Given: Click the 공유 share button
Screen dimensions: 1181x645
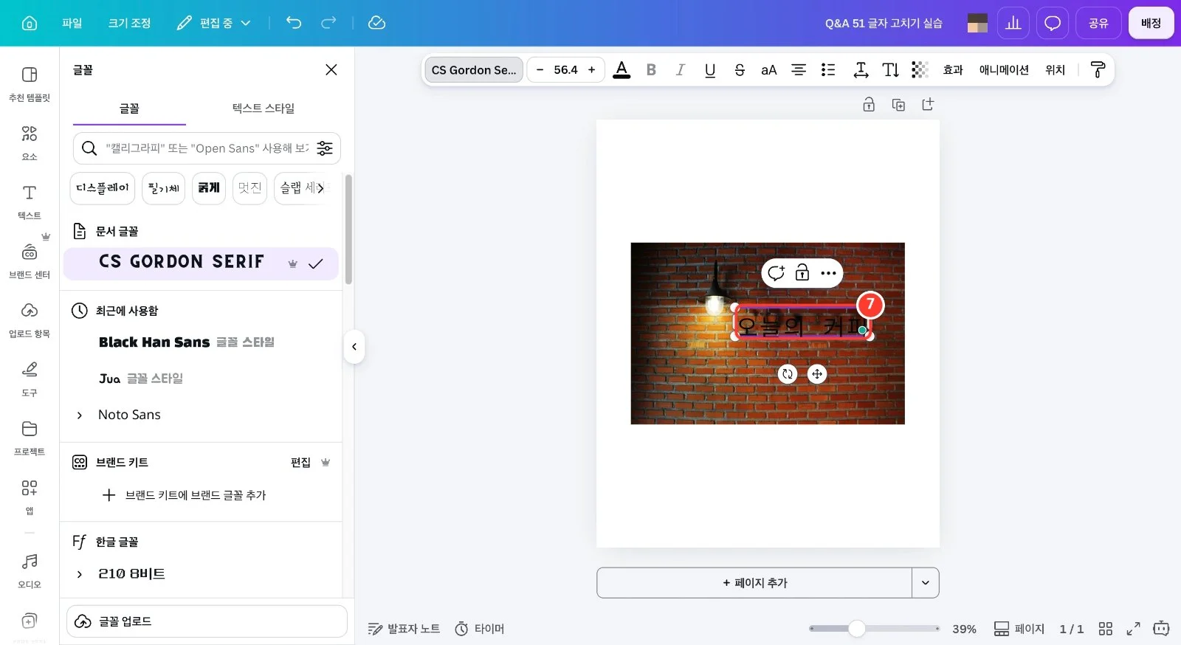Looking at the screenshot, I should tap(1098, 23).
